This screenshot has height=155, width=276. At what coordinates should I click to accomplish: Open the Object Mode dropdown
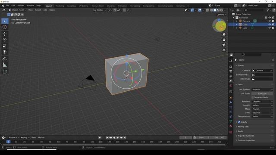click(17, 10)
